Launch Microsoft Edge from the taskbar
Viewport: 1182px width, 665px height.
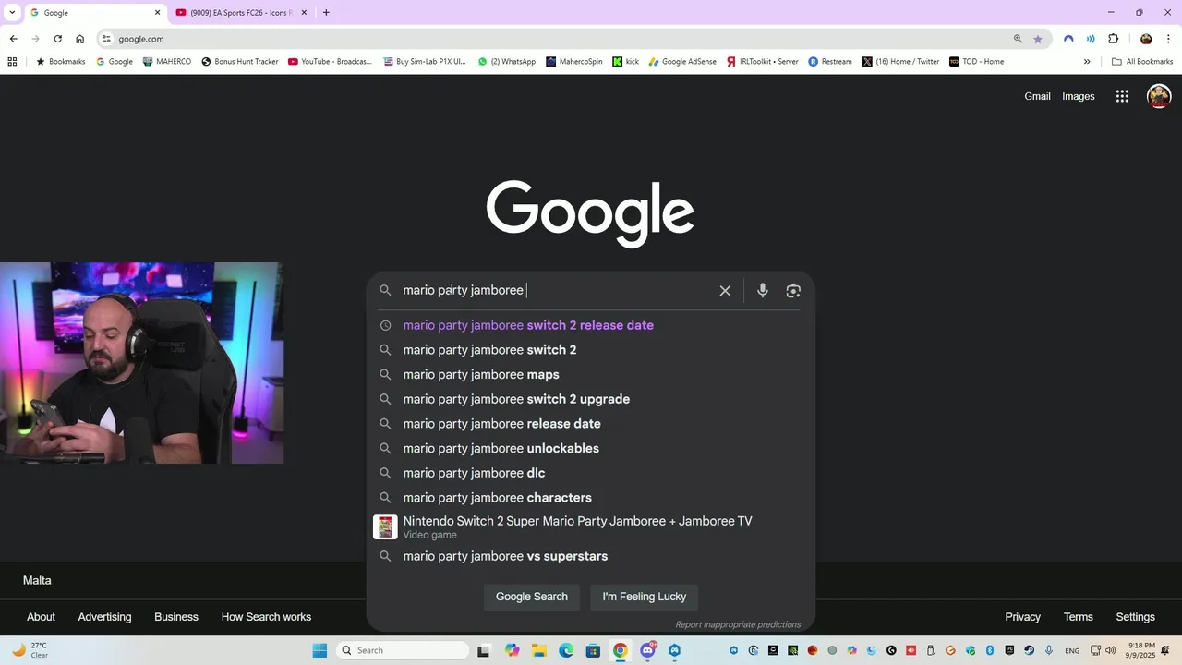(x=566, y=650)
